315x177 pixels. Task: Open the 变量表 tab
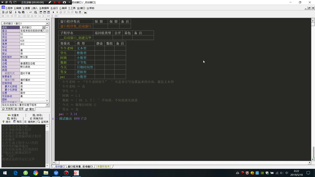pos(13,115)
